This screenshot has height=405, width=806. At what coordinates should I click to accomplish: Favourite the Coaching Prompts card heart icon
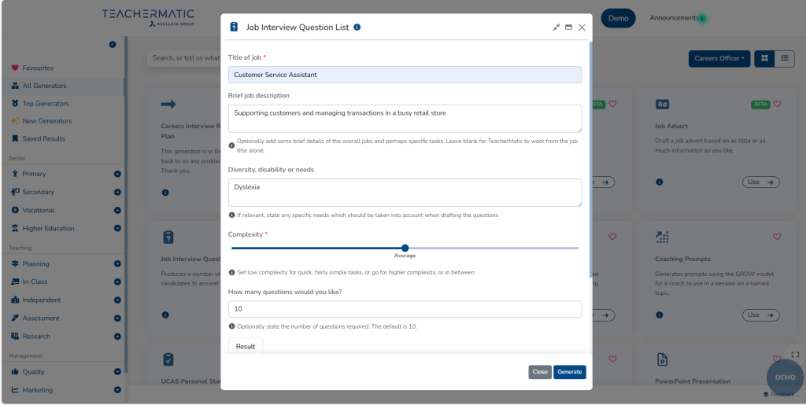pos(777,237)
